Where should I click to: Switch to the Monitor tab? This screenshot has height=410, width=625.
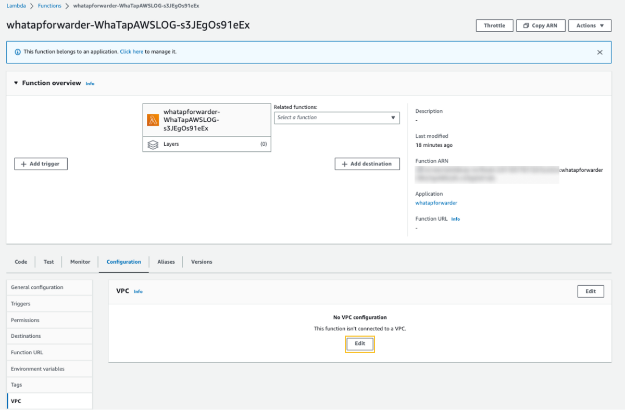[x=80, y=262]
